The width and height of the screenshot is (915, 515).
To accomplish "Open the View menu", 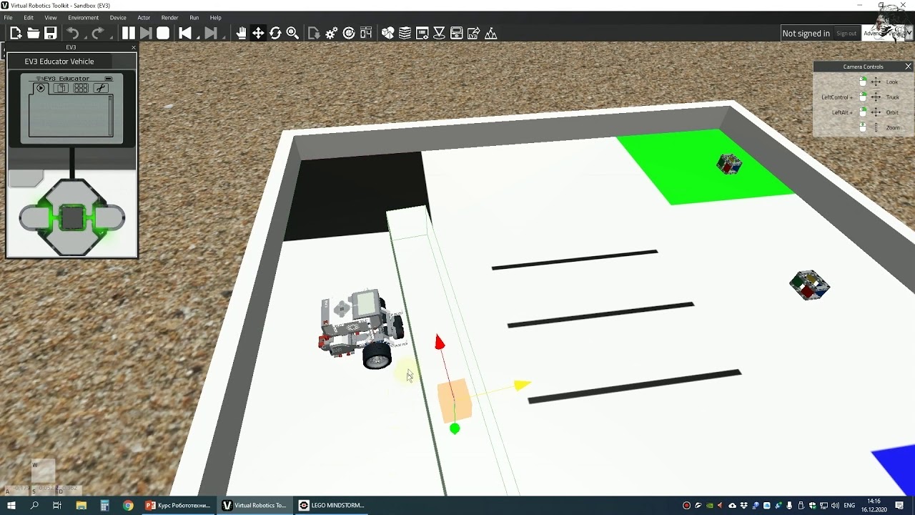I will click(51, 17).
